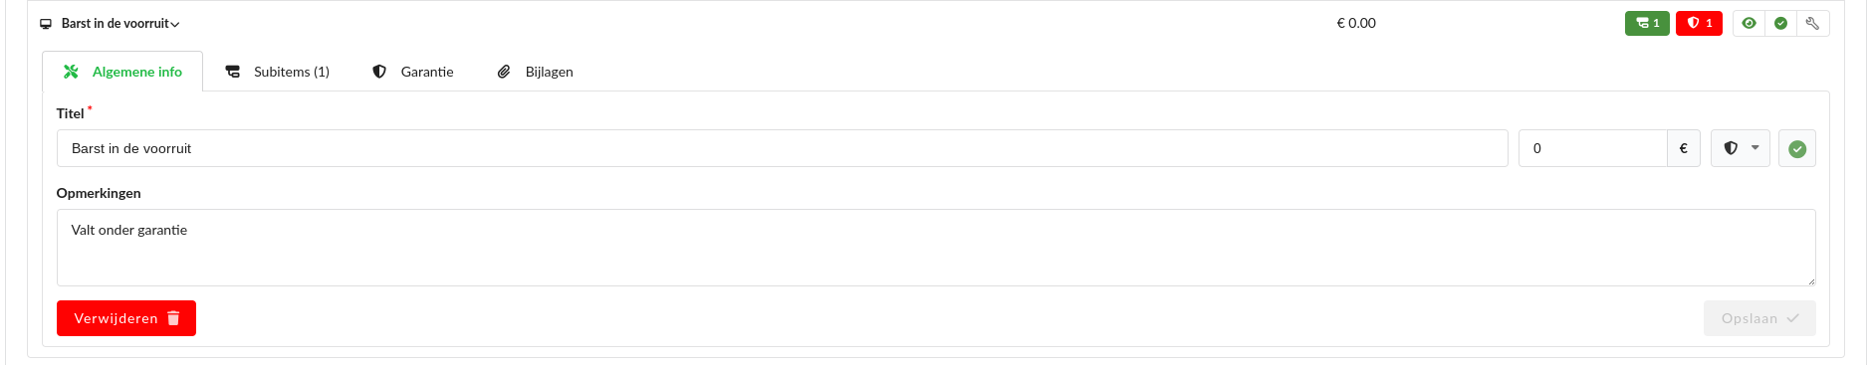Toggle the eye visibility icon in header

[x=1749, y=23]
